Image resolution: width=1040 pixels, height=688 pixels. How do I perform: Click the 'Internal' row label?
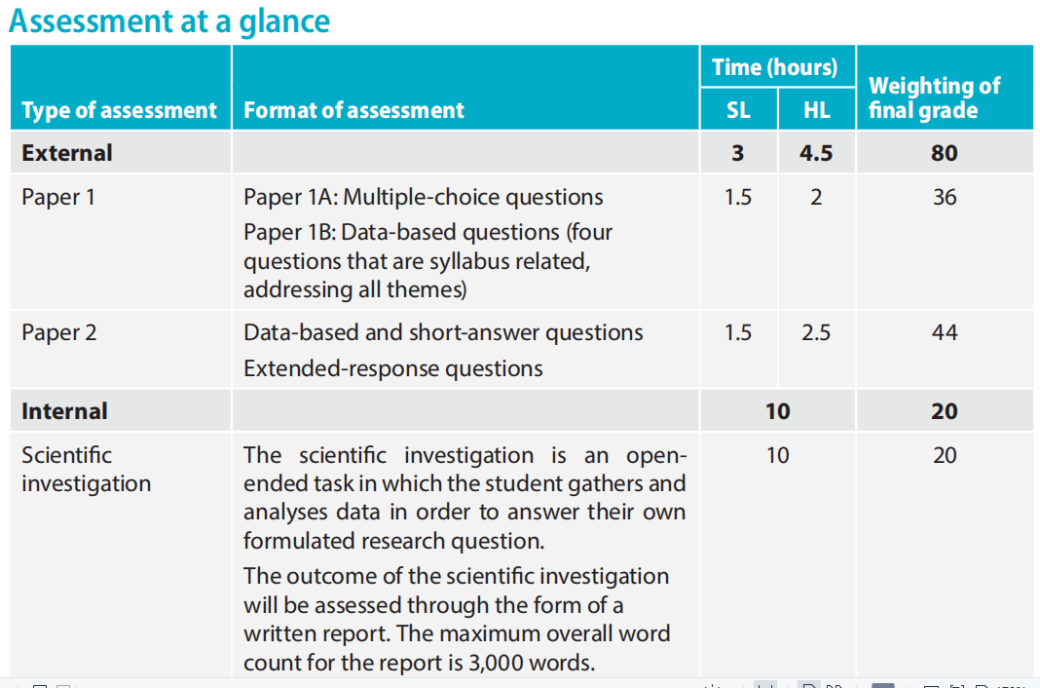click(64, 411)
